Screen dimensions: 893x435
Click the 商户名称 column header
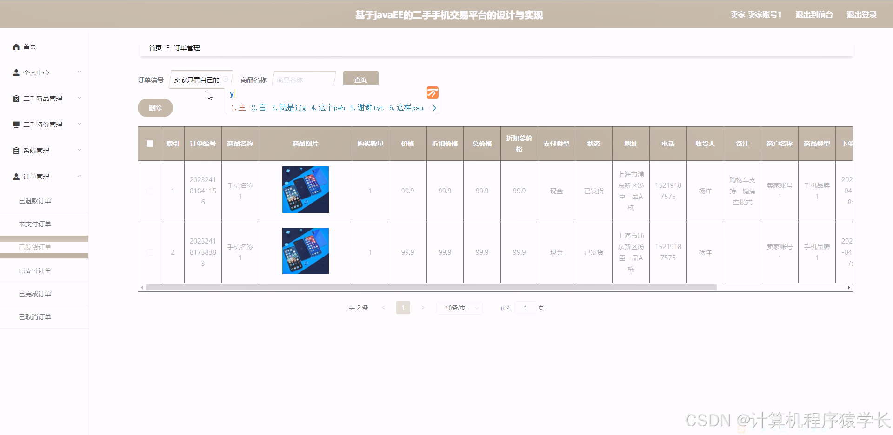(x=780, y=144)
